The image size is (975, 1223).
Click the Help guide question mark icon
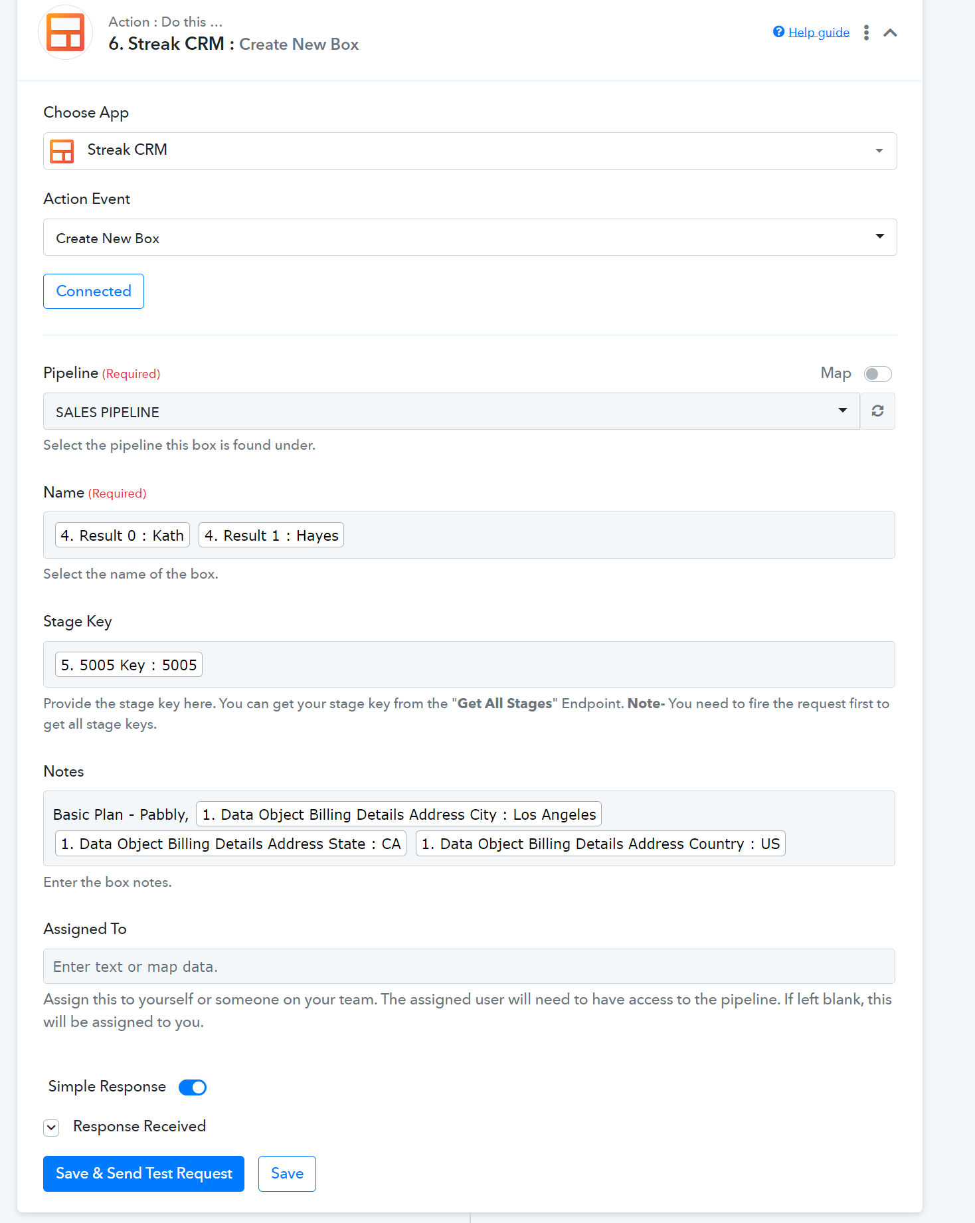tap(778, 32)
